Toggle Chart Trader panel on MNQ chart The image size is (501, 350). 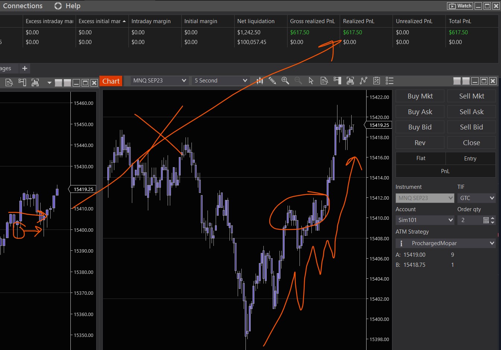click(337, 81)
